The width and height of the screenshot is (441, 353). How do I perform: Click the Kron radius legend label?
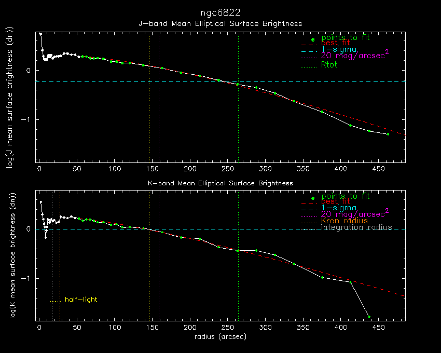pyautogui.click(x=344, y=221)
